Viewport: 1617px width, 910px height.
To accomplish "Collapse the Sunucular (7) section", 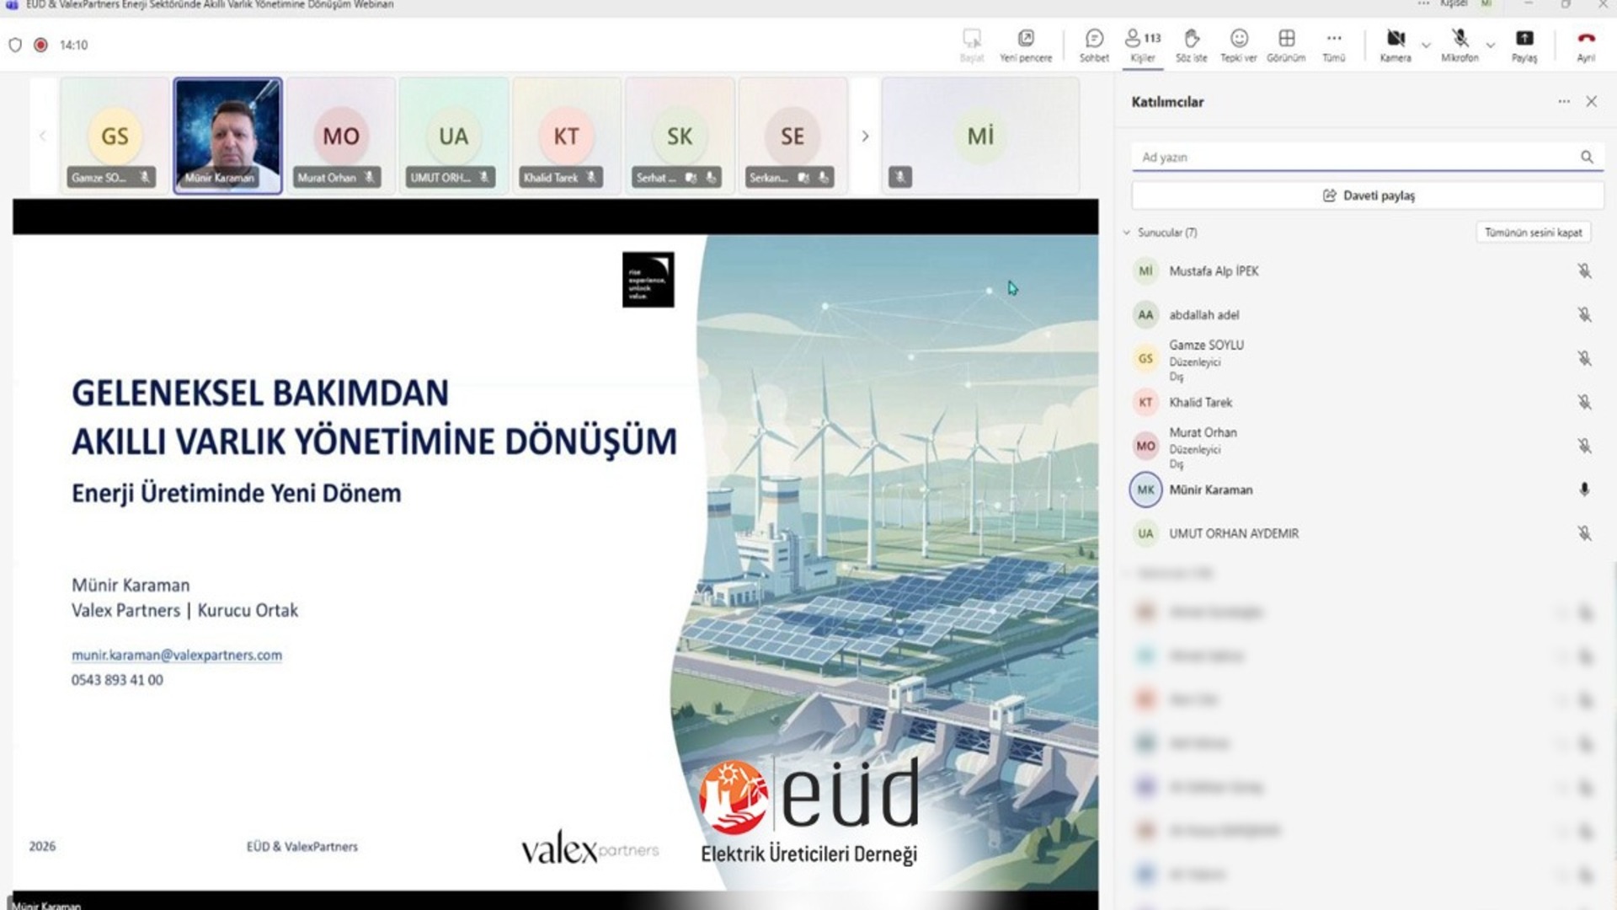I will (1127, 233).
